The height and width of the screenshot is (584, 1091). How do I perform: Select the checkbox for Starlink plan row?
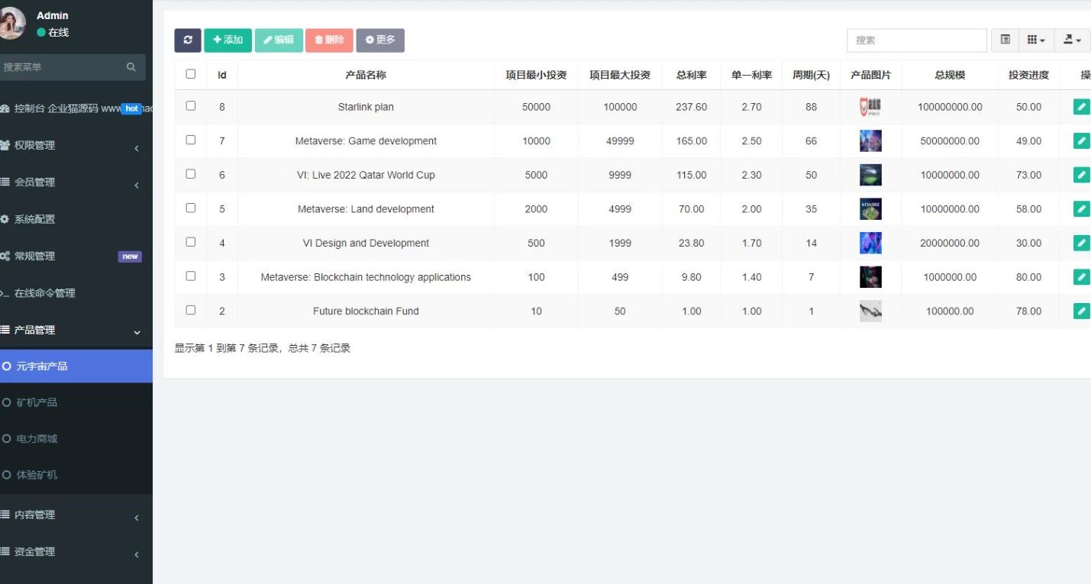[x=191, y=106]
